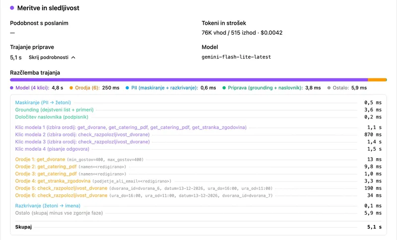Click row 'Grounding (dejstveni list + primeri)'
This screenshot has width=397, height=240.
[198, 110]
